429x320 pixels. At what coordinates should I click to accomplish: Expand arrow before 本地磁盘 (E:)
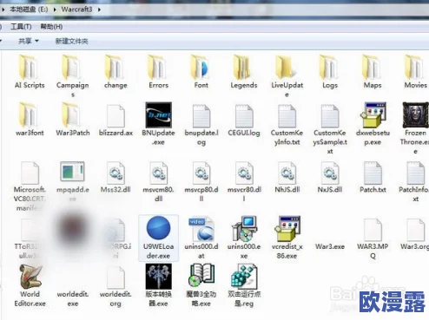point(3,10)
